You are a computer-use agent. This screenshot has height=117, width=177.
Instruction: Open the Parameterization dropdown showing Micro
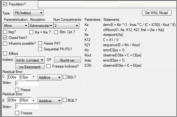16,26
